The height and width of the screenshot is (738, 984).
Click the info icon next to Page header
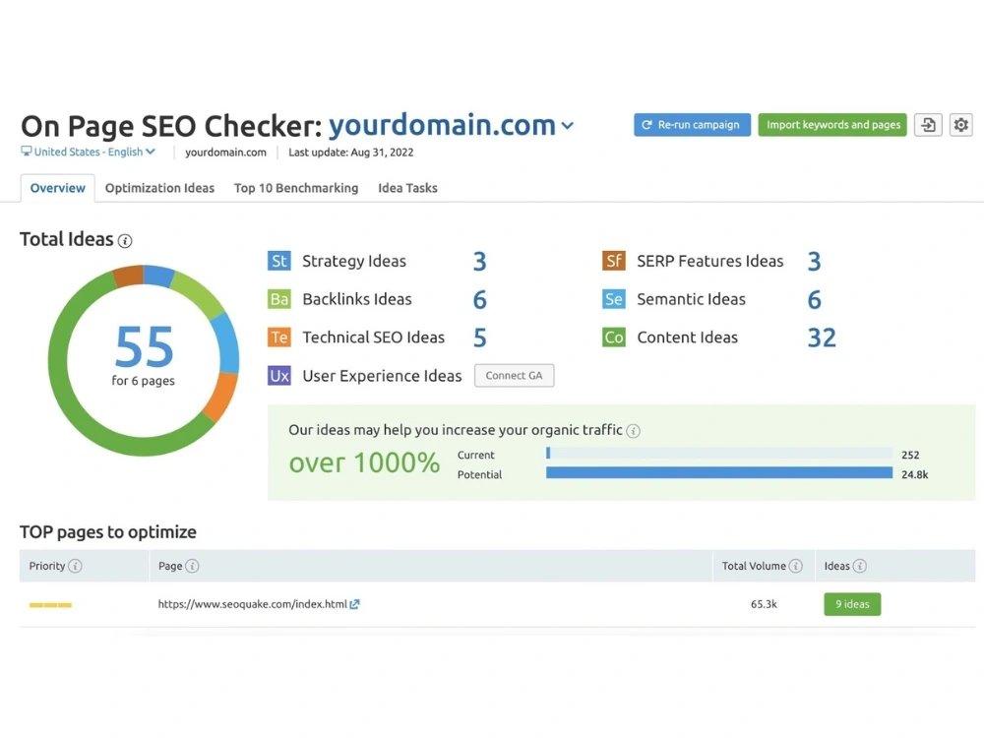pyautogui.click(x=192, y=566)
